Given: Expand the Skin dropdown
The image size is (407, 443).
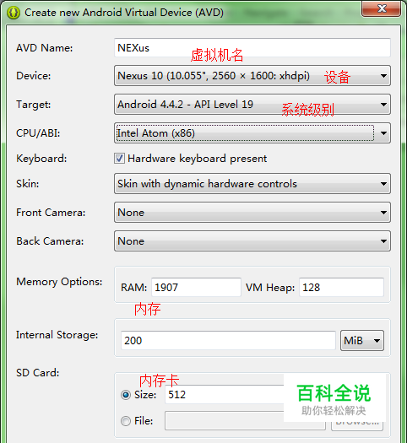Looking at the screenshot, I should 252,184.
